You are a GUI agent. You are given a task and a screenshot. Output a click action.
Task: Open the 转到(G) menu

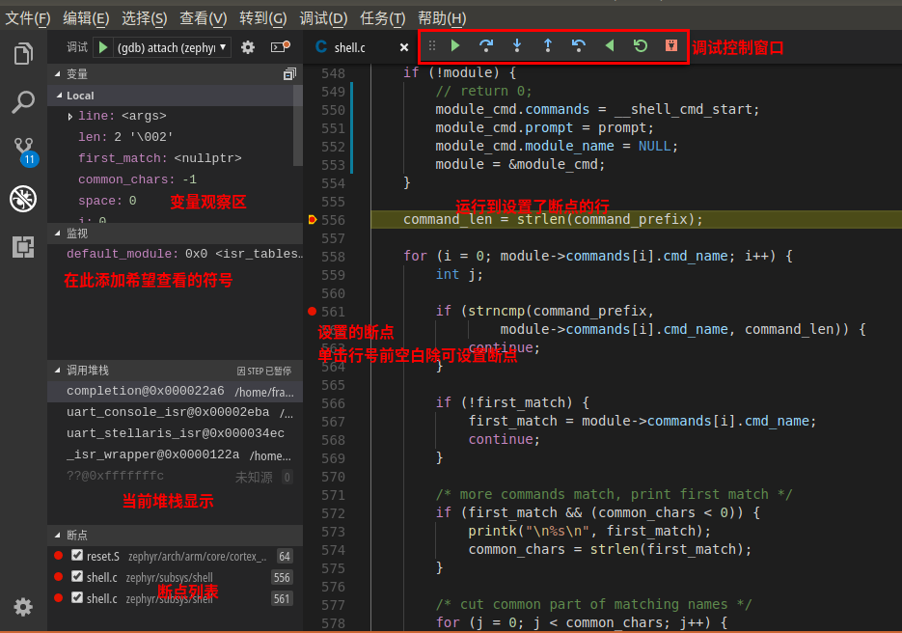tap(263, 18)
